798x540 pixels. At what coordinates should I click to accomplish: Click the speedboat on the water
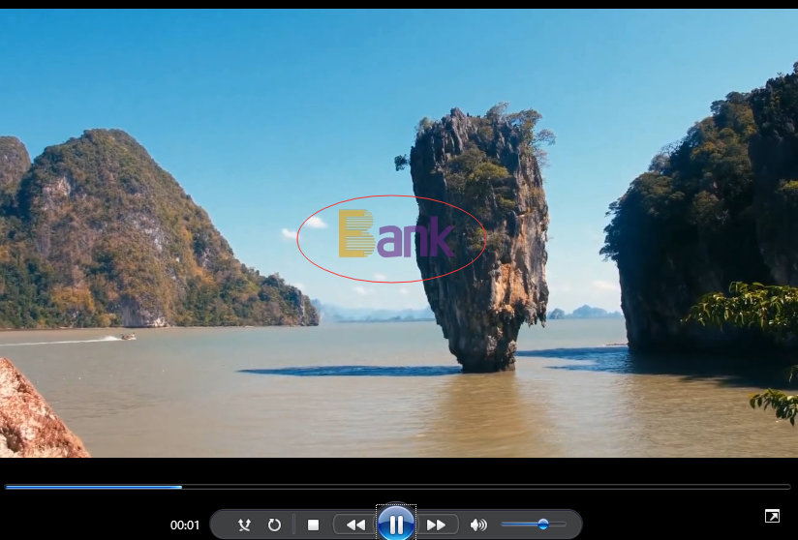pos(122,337)
